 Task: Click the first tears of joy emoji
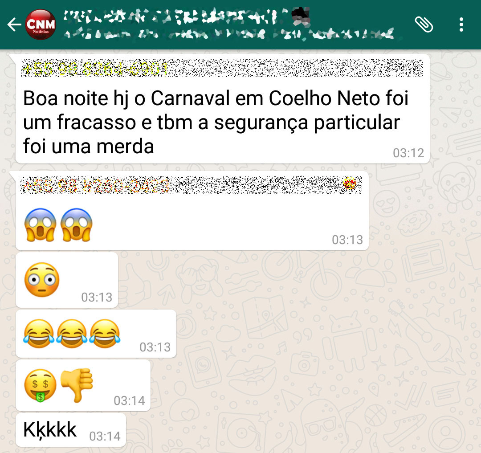pyautogui.click(x=39, y=333)
